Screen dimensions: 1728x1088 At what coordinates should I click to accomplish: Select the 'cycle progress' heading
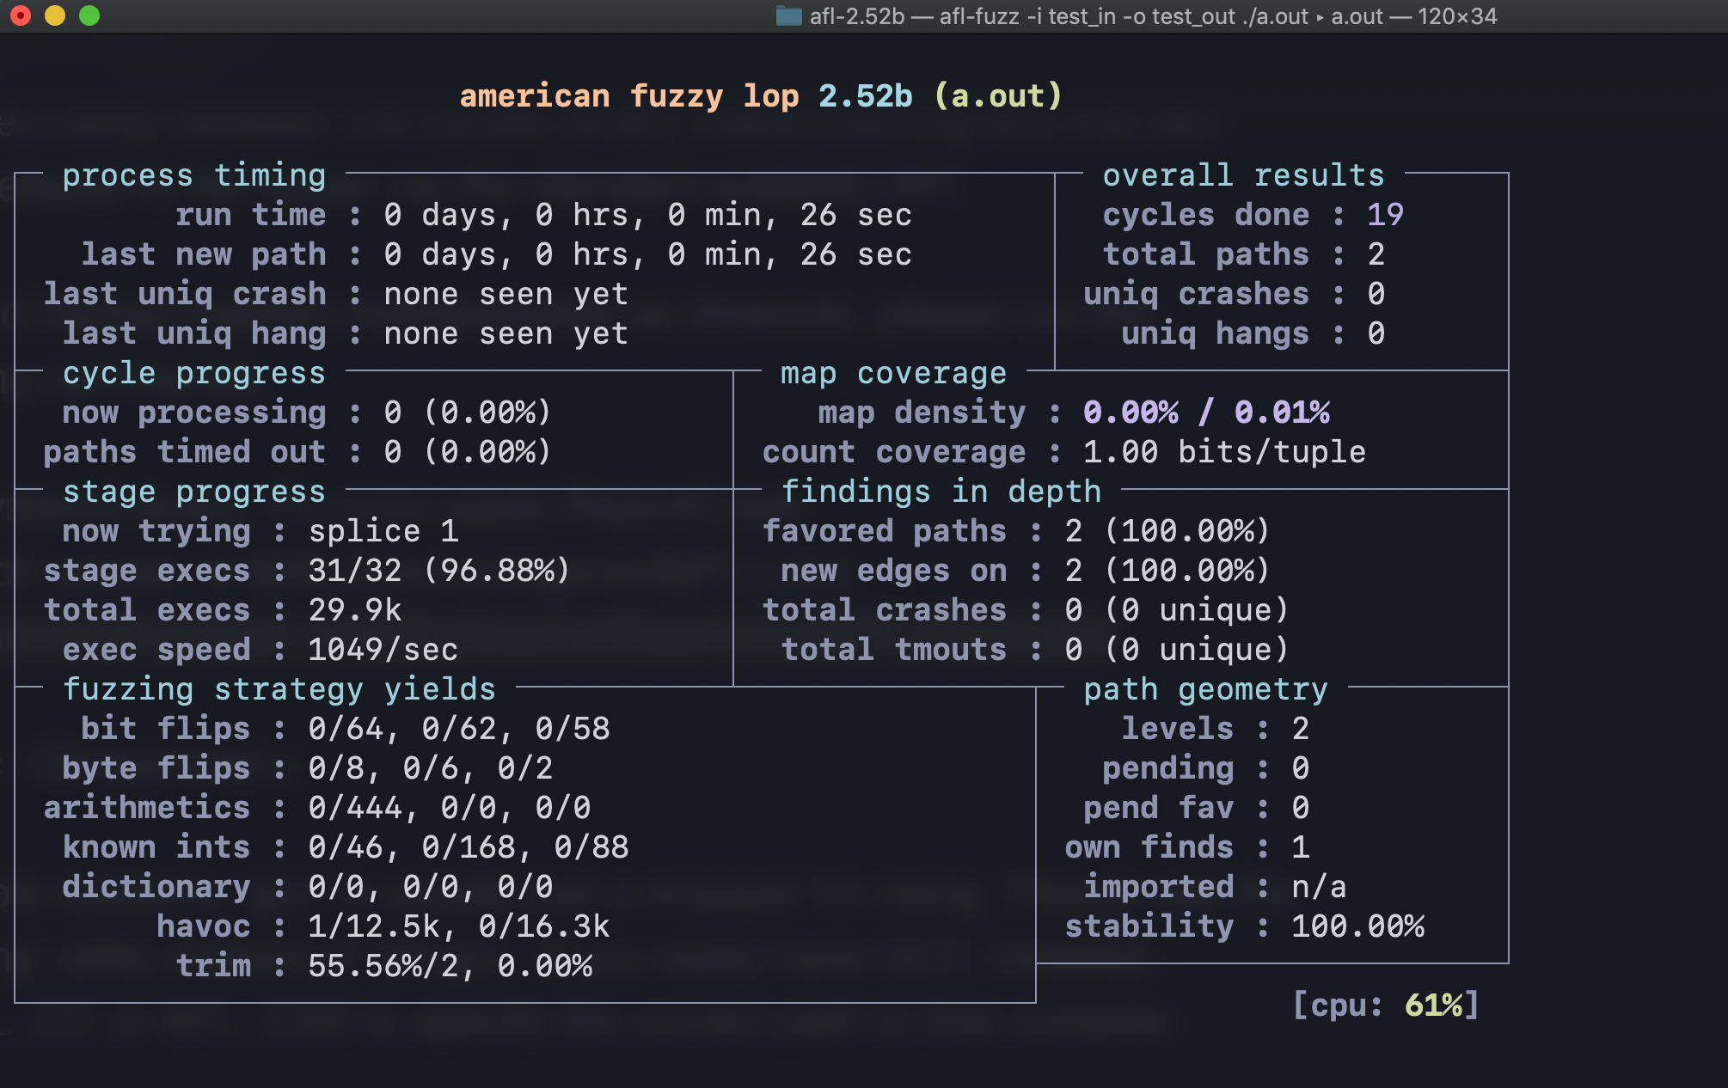point(194,373)
